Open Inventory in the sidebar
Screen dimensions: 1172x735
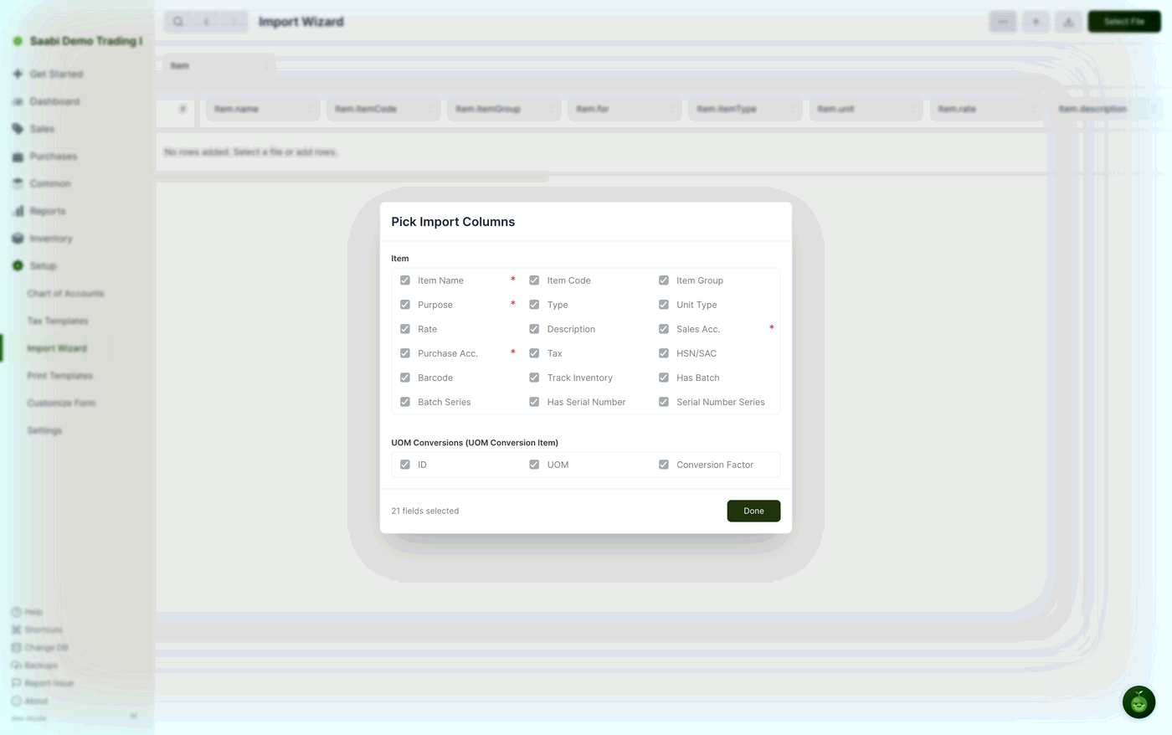tap(51, 239)
